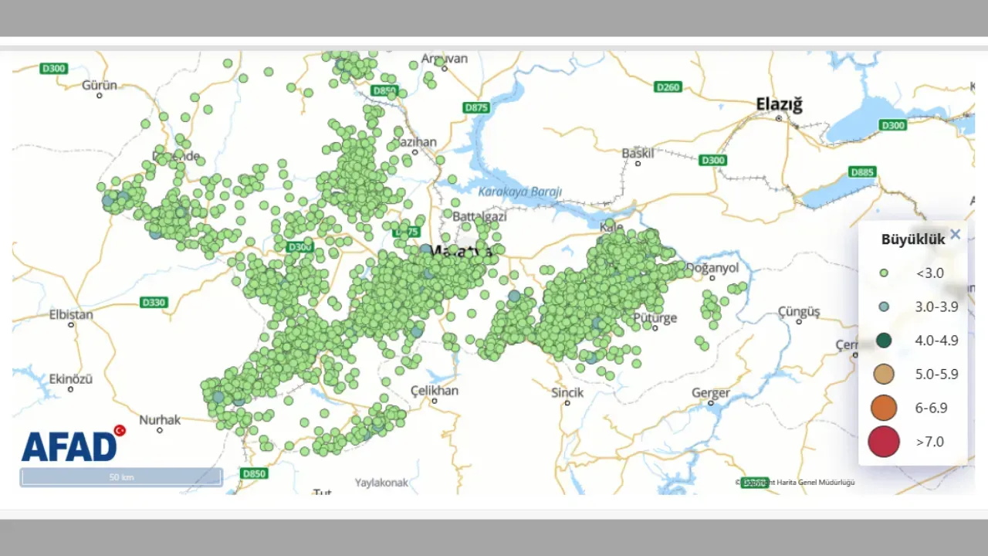Select the Karakaya Barajı reservoir label
Viewport: 988px width, 556px height.
pyautogui.click(x=519, y=192)
